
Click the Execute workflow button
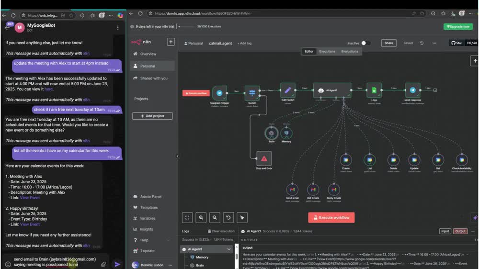(331, 218)
